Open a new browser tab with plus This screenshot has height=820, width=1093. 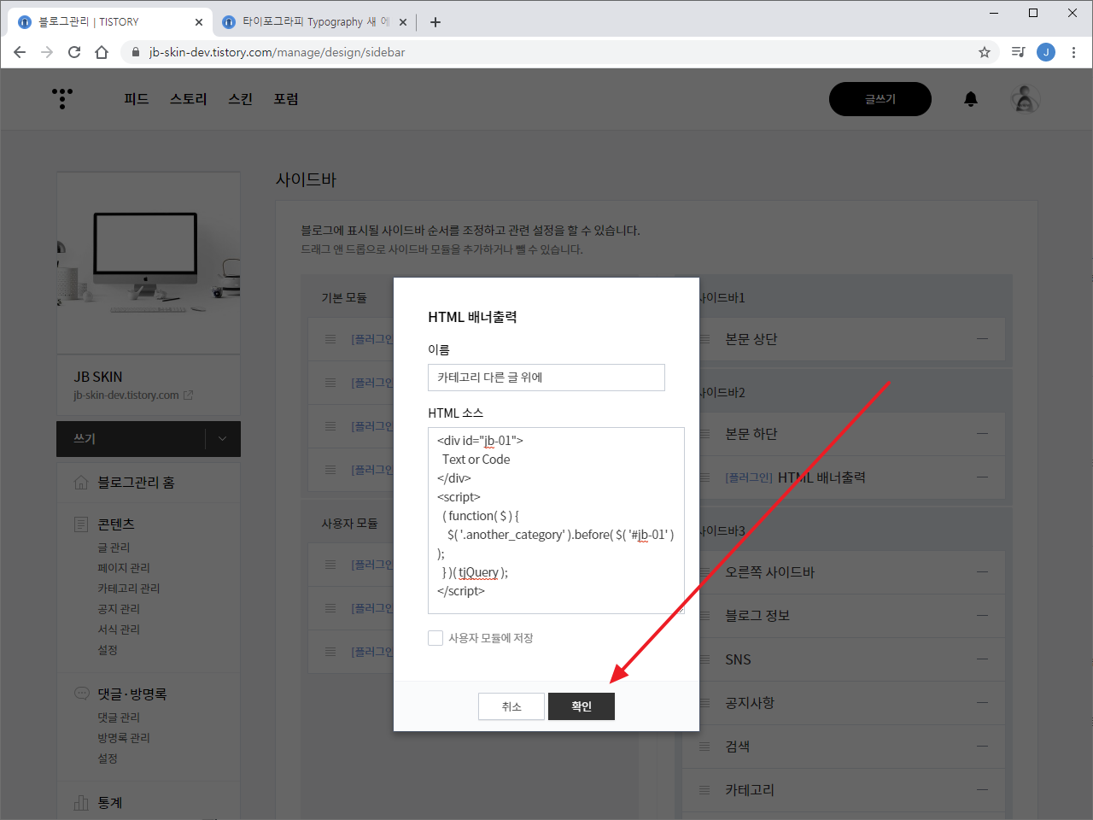point(435,22)
